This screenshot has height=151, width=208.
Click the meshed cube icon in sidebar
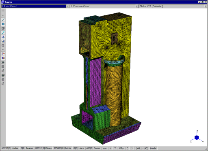3,75
